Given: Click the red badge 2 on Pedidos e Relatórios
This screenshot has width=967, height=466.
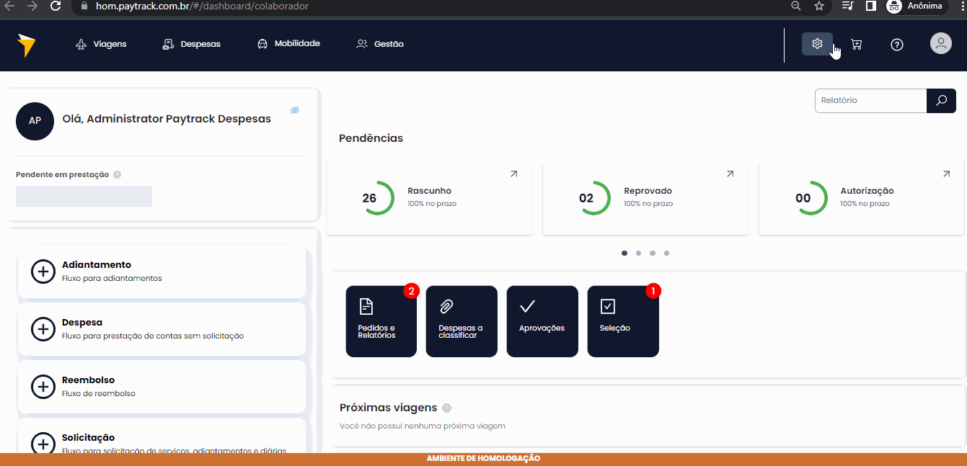Looking at the screenshot, I should [412, 291].
